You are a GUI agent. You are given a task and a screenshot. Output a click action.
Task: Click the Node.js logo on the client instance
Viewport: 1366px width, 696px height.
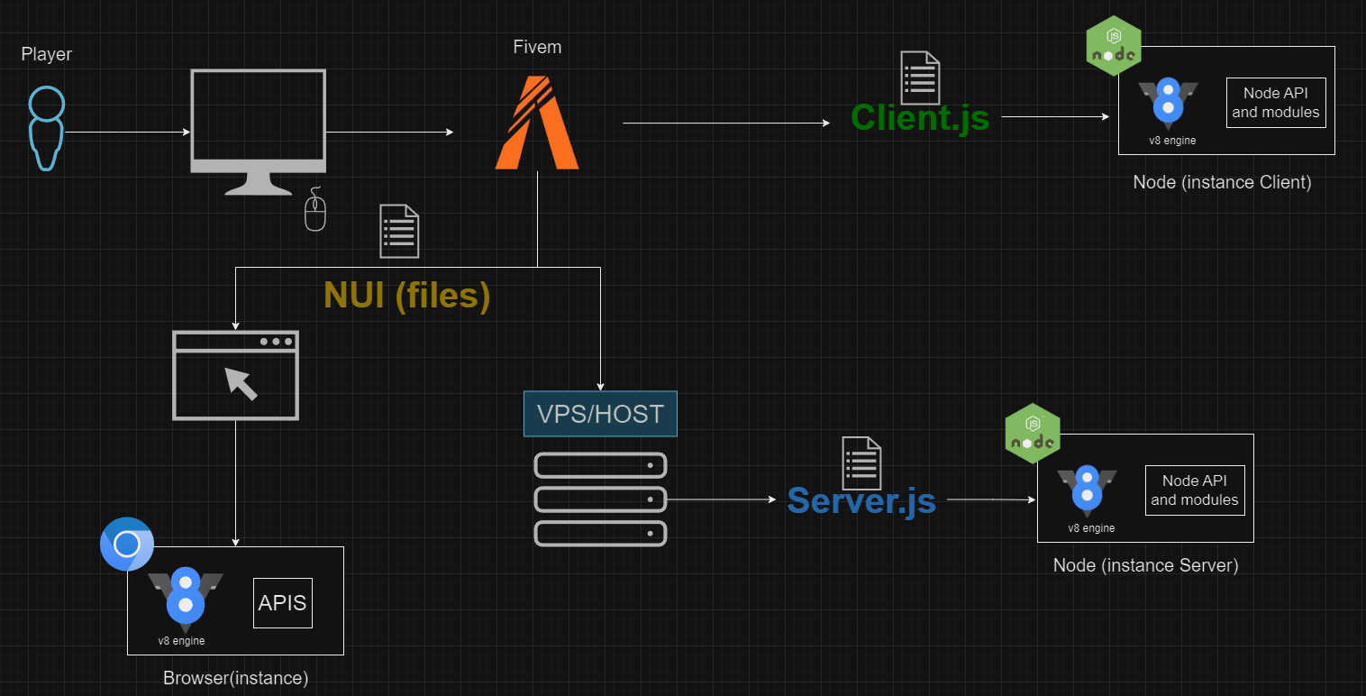1114,46
